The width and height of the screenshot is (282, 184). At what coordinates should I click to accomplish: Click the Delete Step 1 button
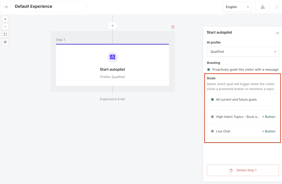click(243, 170)
